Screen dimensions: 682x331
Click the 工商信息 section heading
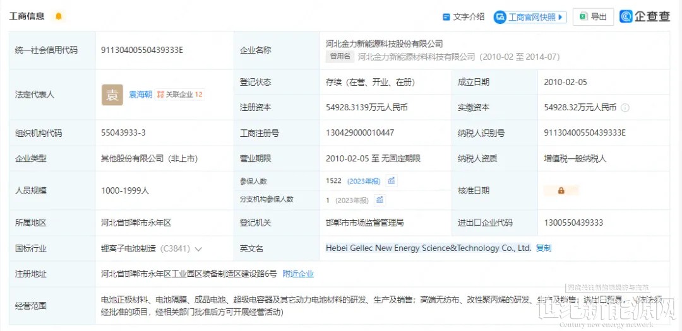(27, 16)
